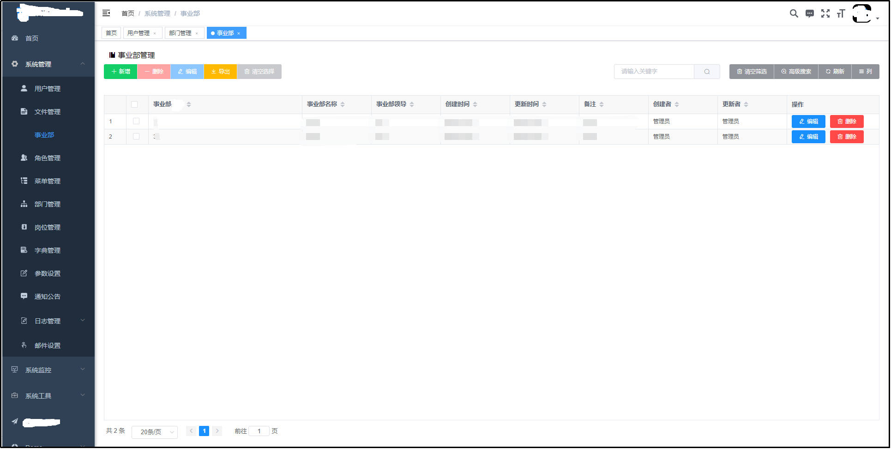Screen dimensions: 891x449
Task: Click the 清空筛选 button
Action: point(752,72)
